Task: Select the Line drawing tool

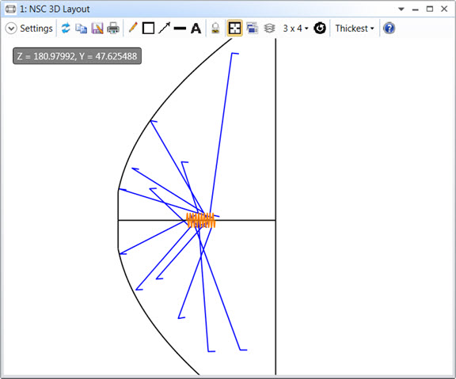Action: 180,28
